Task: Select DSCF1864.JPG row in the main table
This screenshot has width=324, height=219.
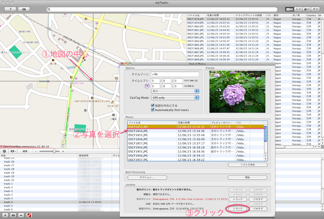Action: (254, 41)
